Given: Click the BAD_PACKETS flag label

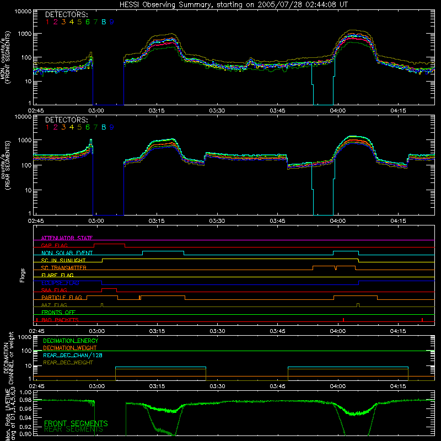Looking at the screenshot, I should tap(60, 320).
